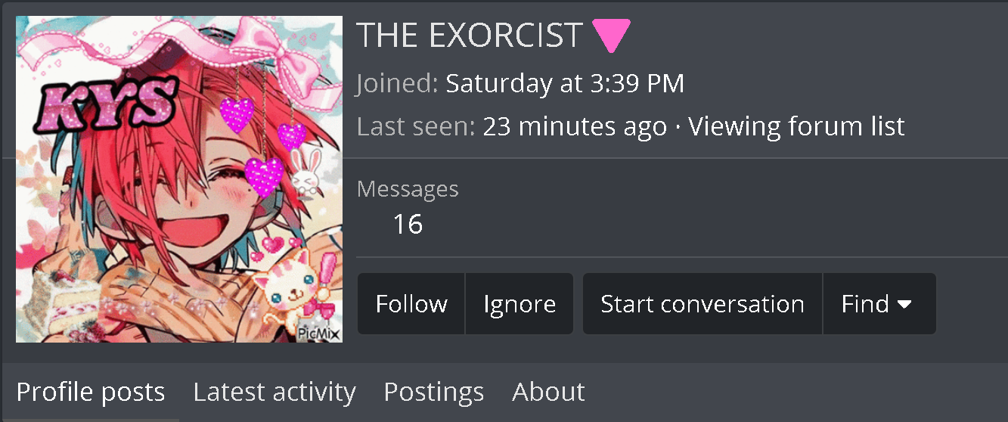
Task: Click the Viewing forum list link
Action: click(796, 126)
